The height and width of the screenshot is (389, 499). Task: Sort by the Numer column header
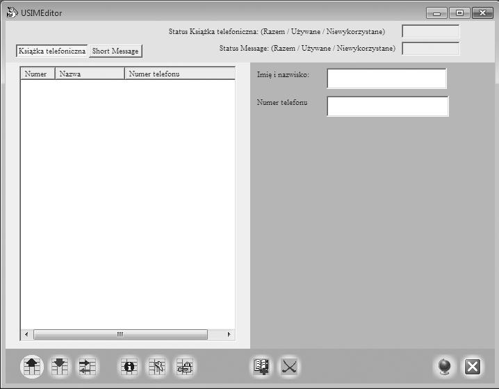click(38, 74)
